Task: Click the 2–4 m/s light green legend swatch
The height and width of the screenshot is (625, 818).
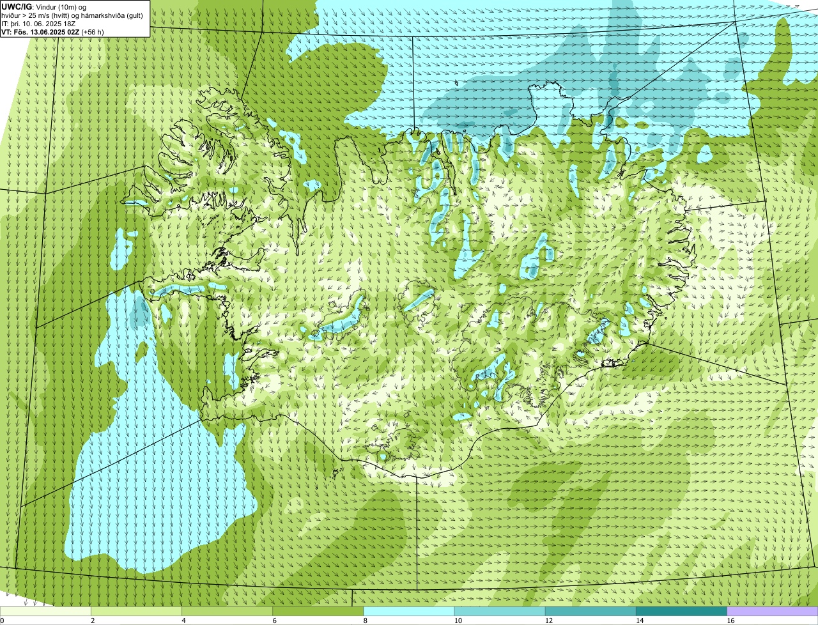Action: point(136,612)
